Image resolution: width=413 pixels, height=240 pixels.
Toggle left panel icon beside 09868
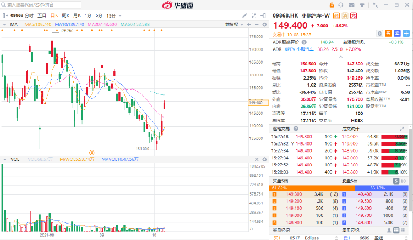coord(5,16)
